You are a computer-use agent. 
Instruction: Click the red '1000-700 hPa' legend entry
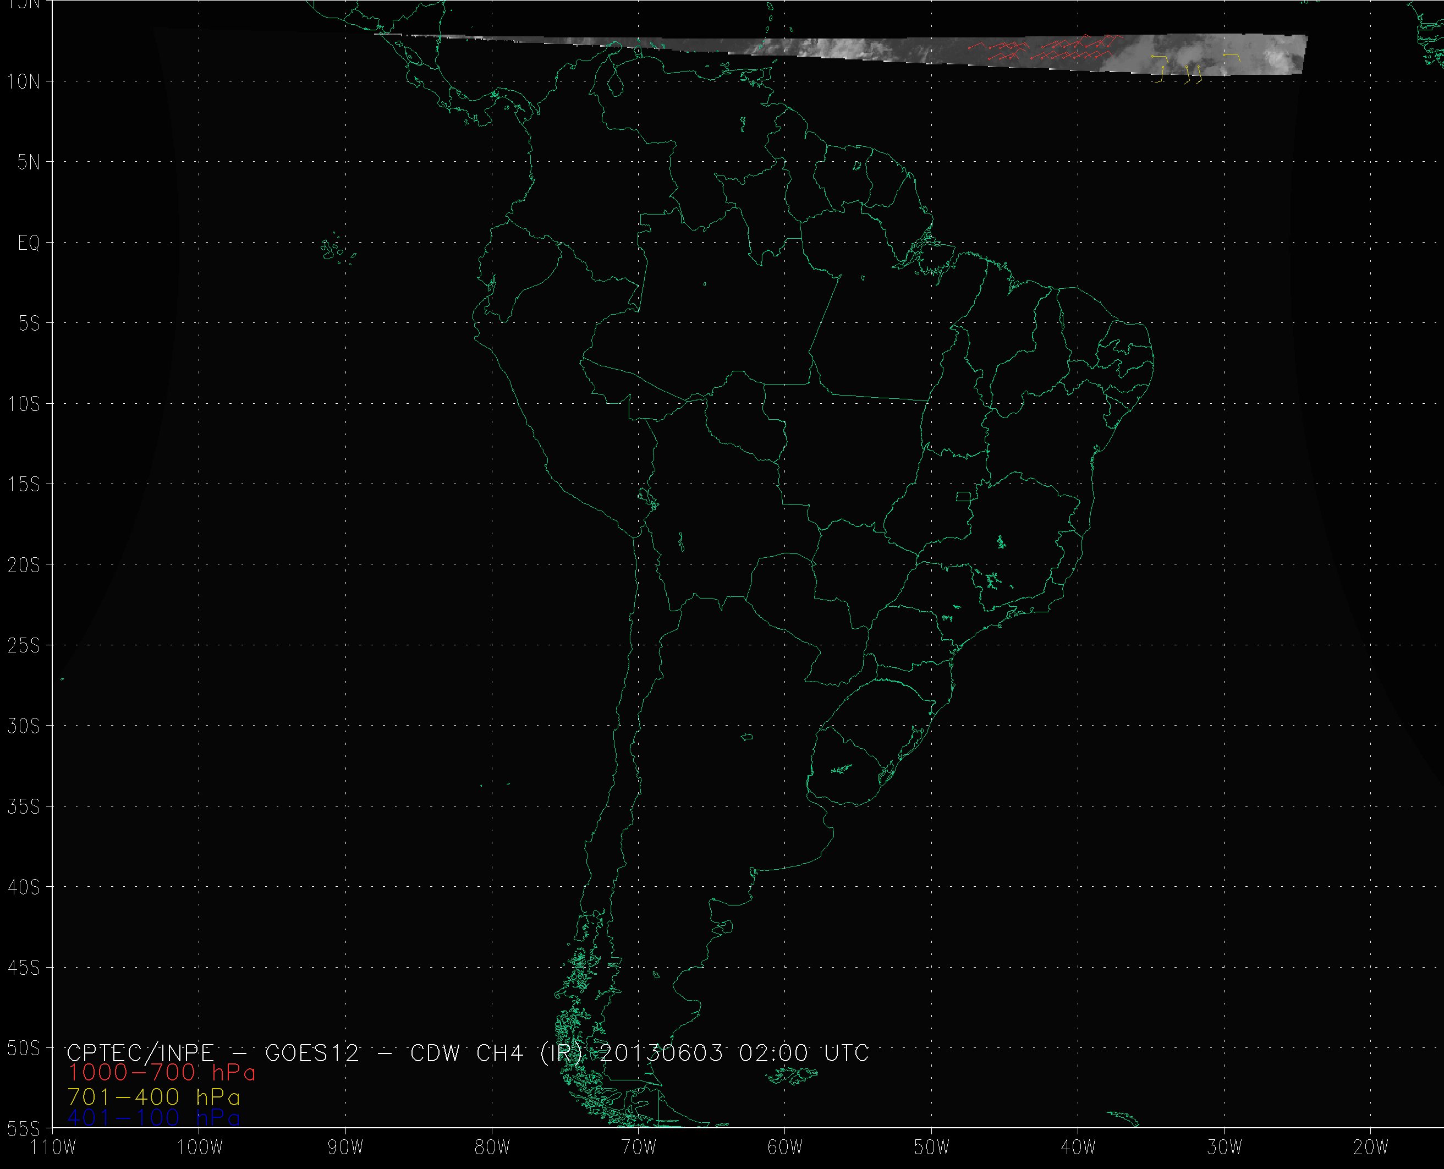click(162, 1073)
